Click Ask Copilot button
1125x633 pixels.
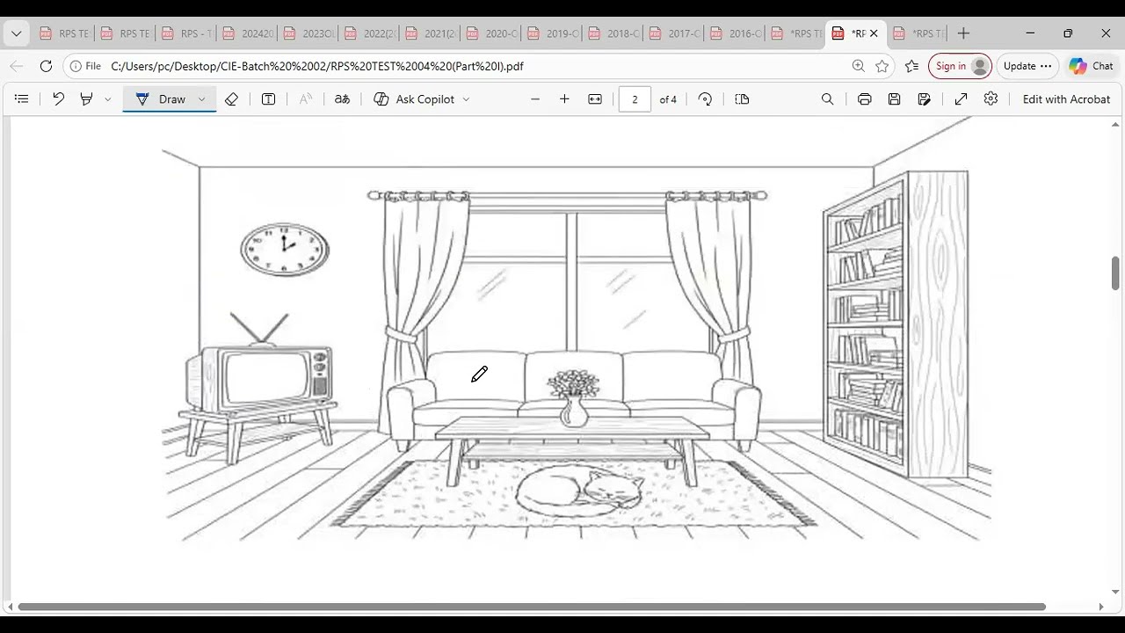pos(414,99)
